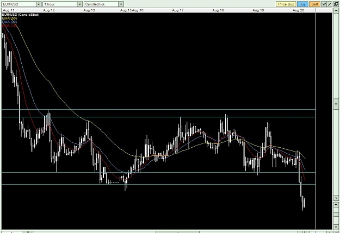Image resolution: width=340 pixels, height=233 pixels.
Task: Click the vertical scrollbar thumb
Action: click(336, 105)
